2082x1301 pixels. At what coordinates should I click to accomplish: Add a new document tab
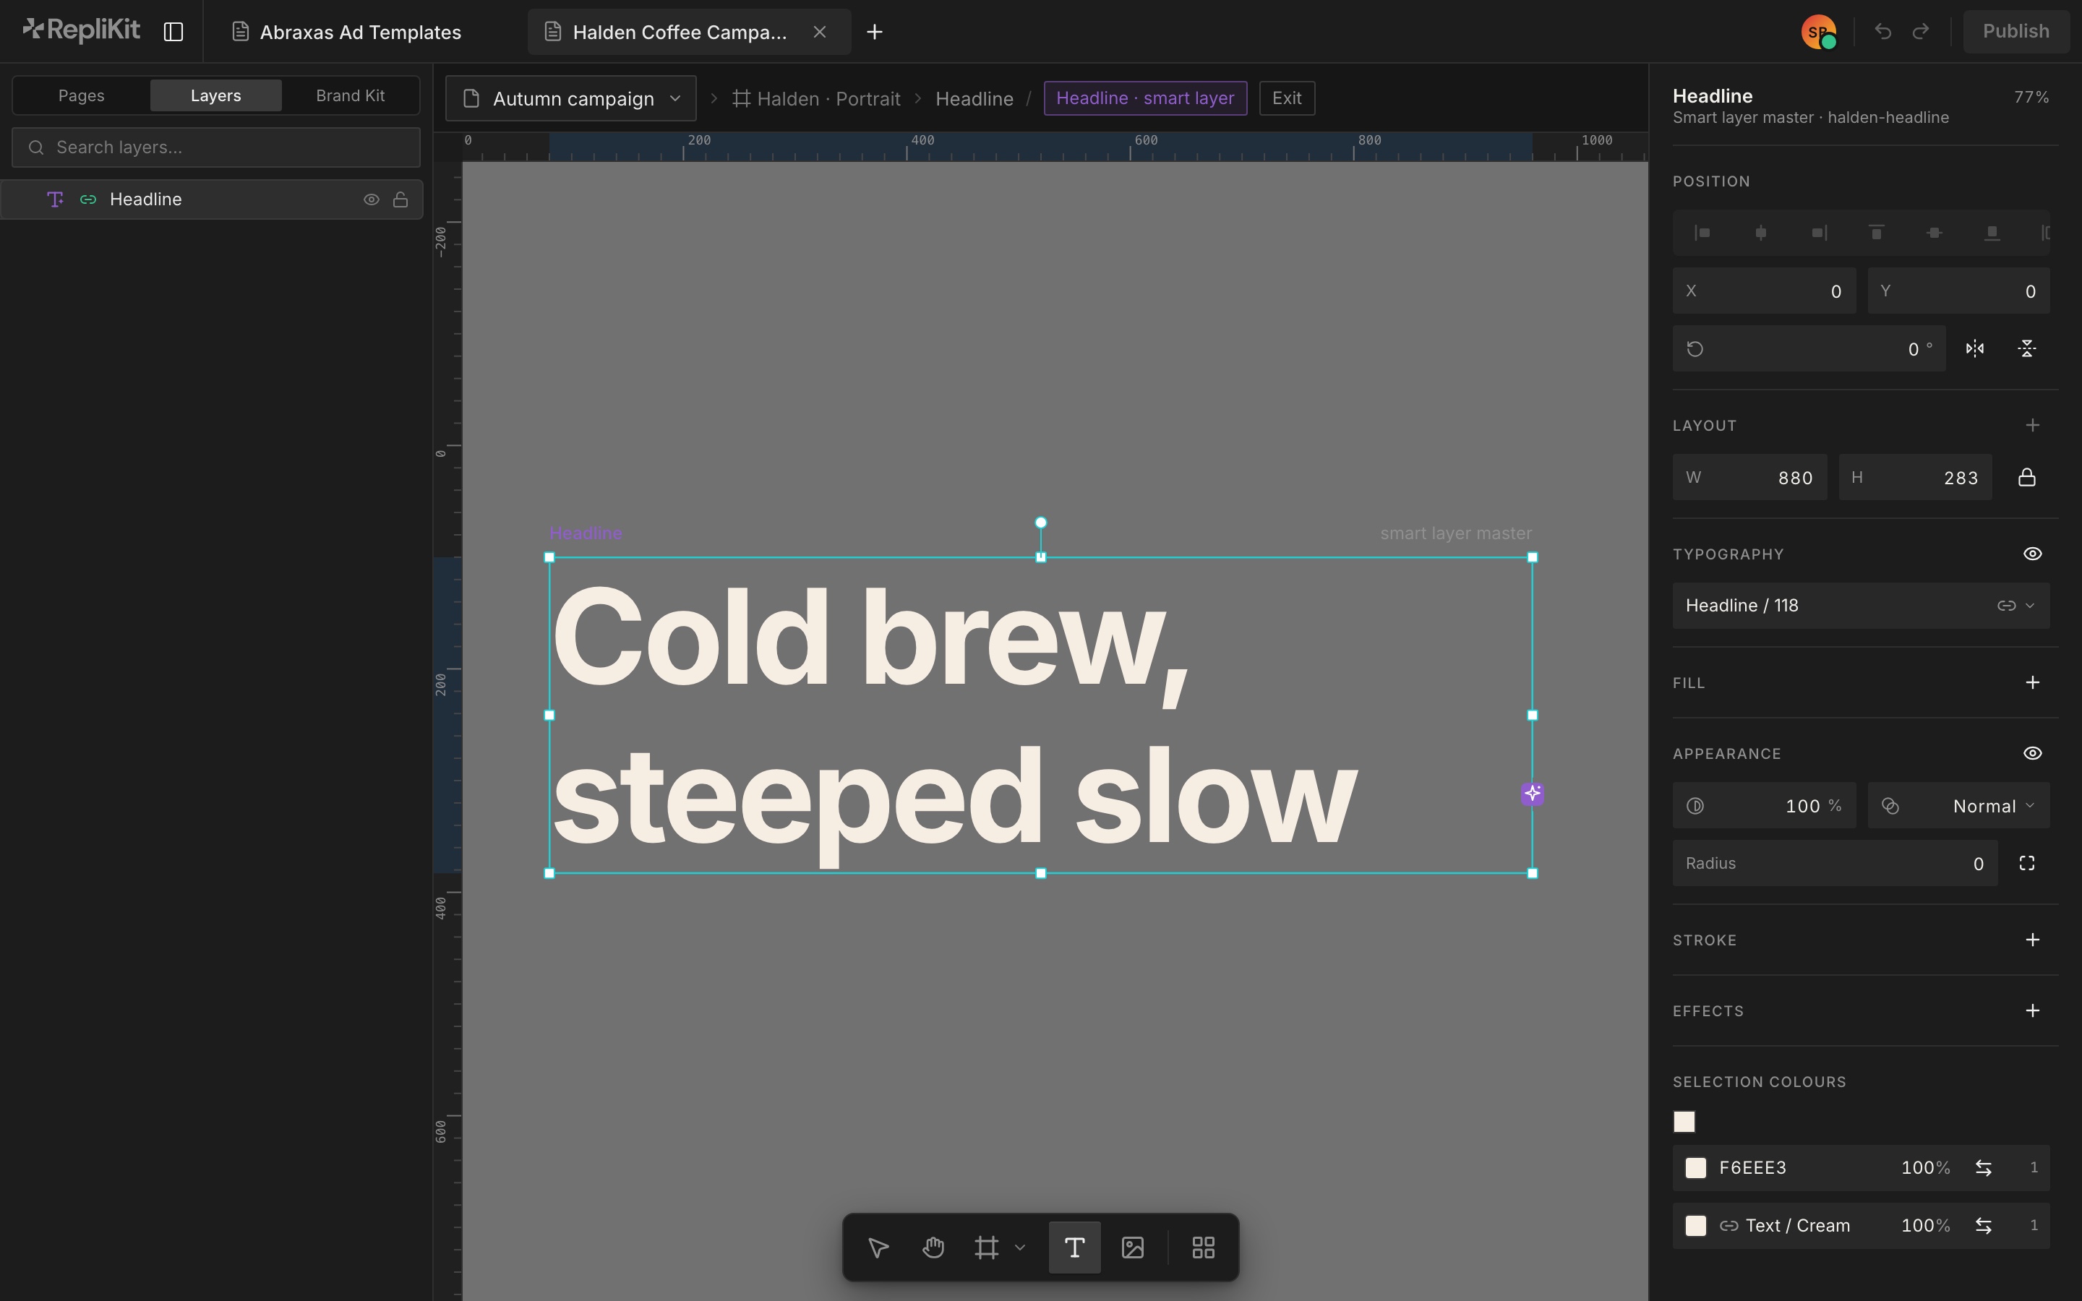[874, 32]
